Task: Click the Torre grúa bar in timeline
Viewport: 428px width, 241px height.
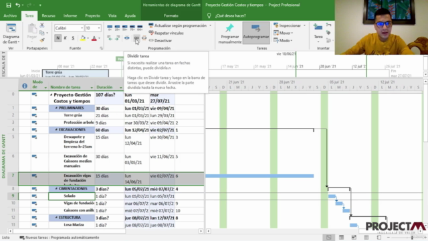Action: point(76,73)
